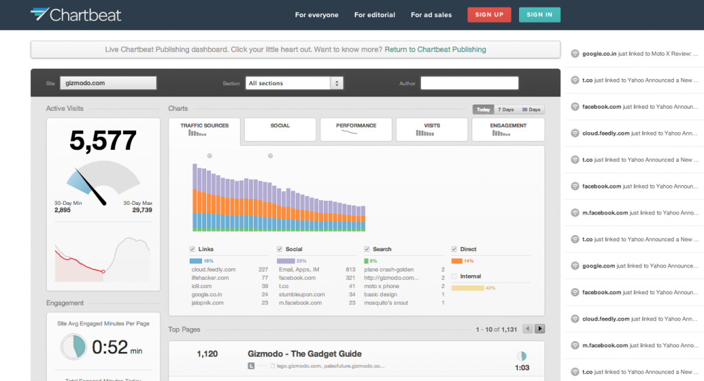Click the stacked bar traffic chart
Image resolution: width=704 pixels, height=381 pixels.
tap(279, 197)
